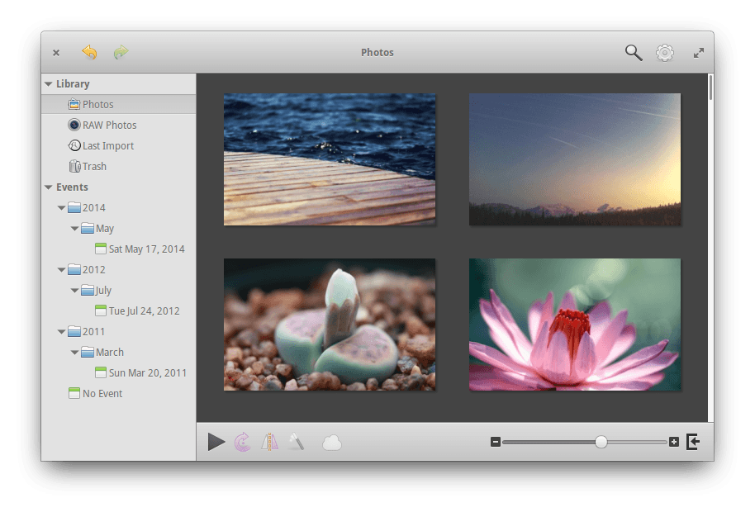
Task: Open the settings gear menu
Action: (x=665, y=53)
